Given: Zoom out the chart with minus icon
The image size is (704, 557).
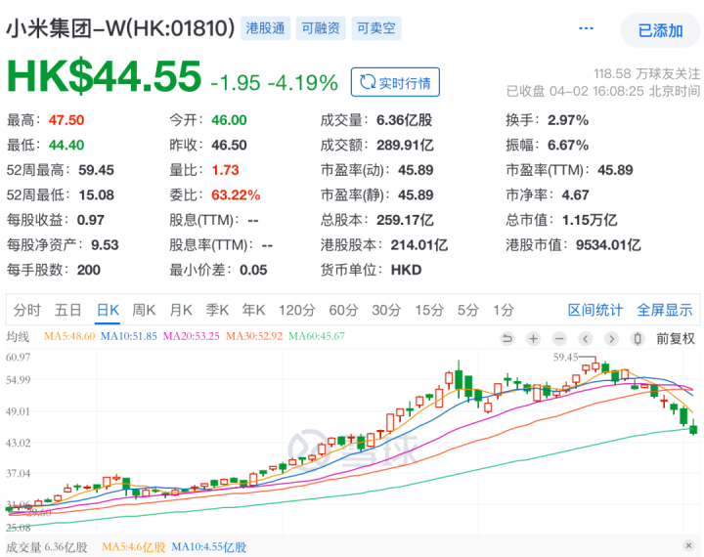Looking at the screenshot, I should point(559,338).
